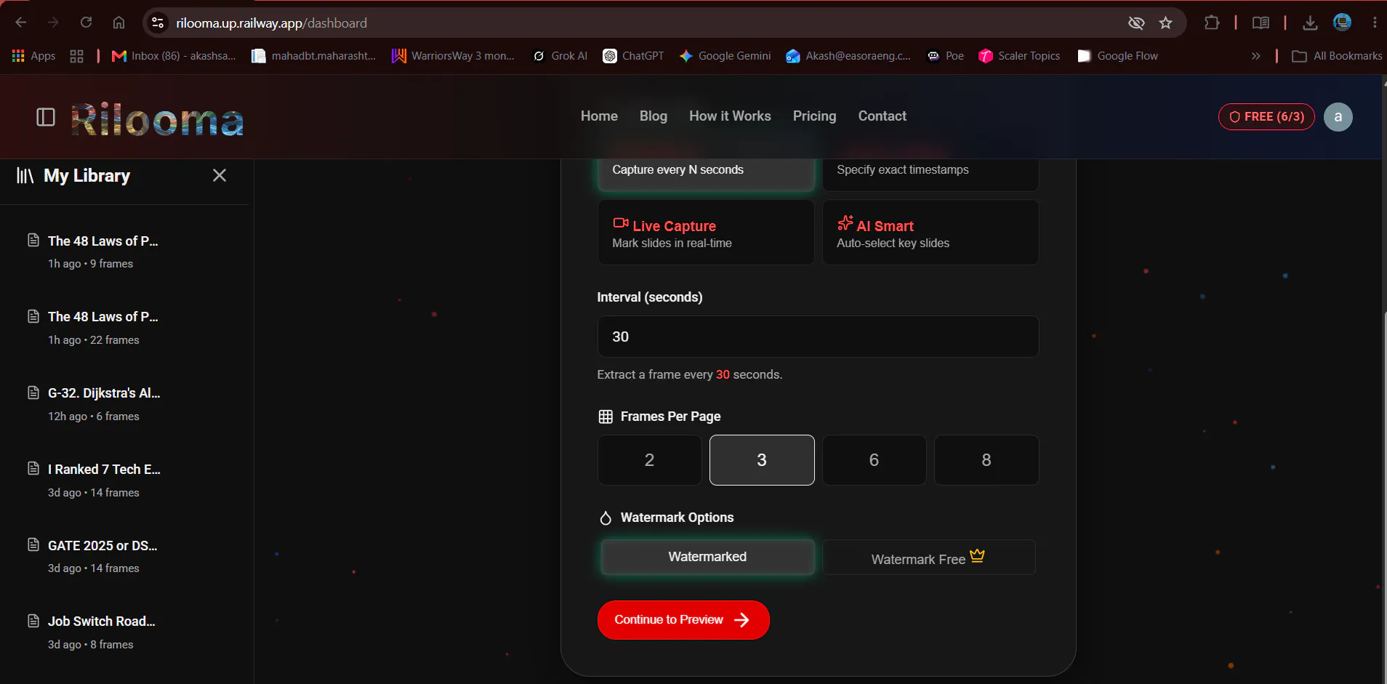Bookmark this page with the star icon
Viewport: 1387px width, 684px height.
(1166, 23)
